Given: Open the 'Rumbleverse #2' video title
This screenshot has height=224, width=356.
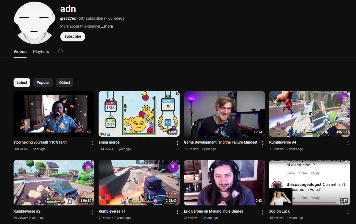Looking at the screenshot, I should (x=27, y=211).
